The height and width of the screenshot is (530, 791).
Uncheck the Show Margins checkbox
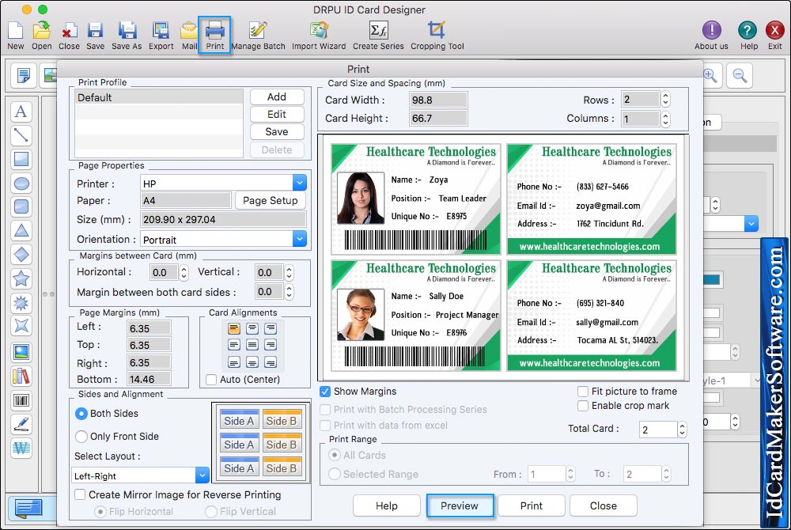point(325,392)
